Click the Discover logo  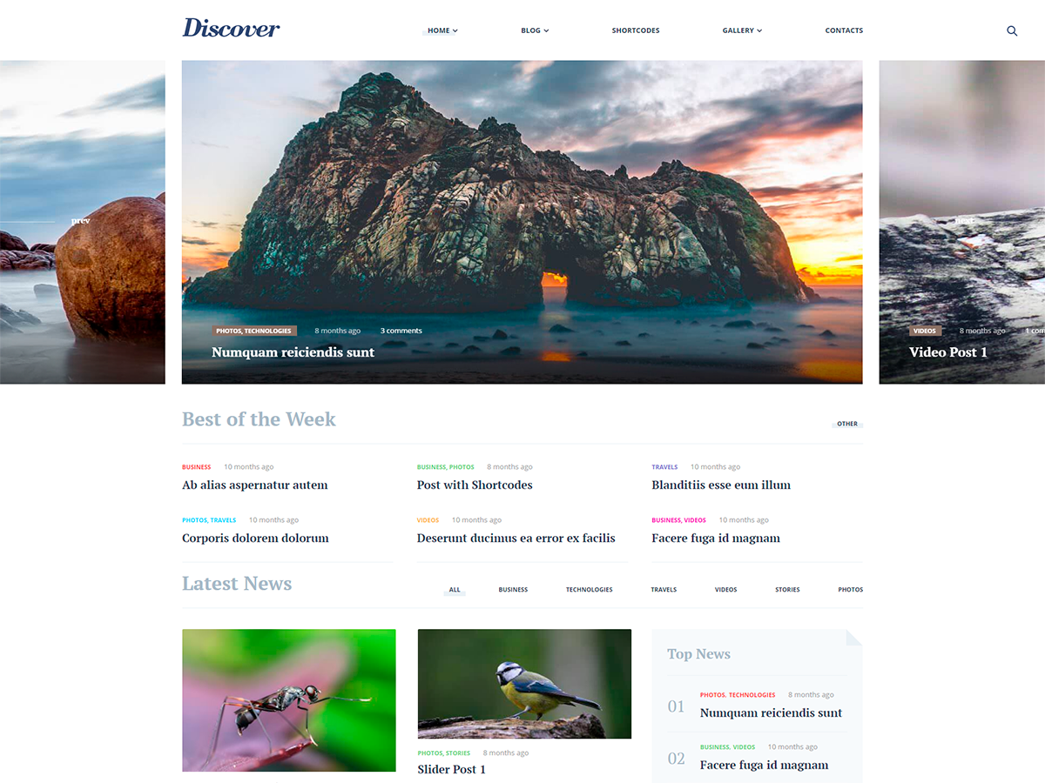tap(230, 29)
